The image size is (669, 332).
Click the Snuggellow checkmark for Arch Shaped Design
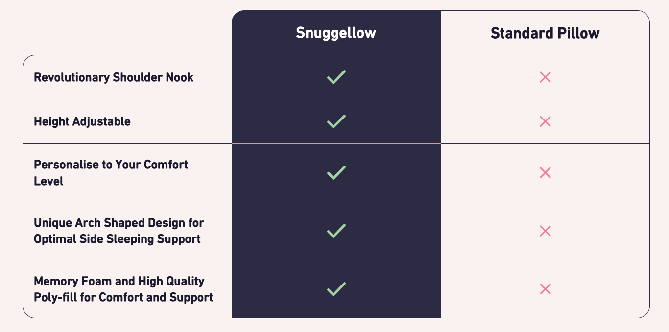click(x=336, y=231)
